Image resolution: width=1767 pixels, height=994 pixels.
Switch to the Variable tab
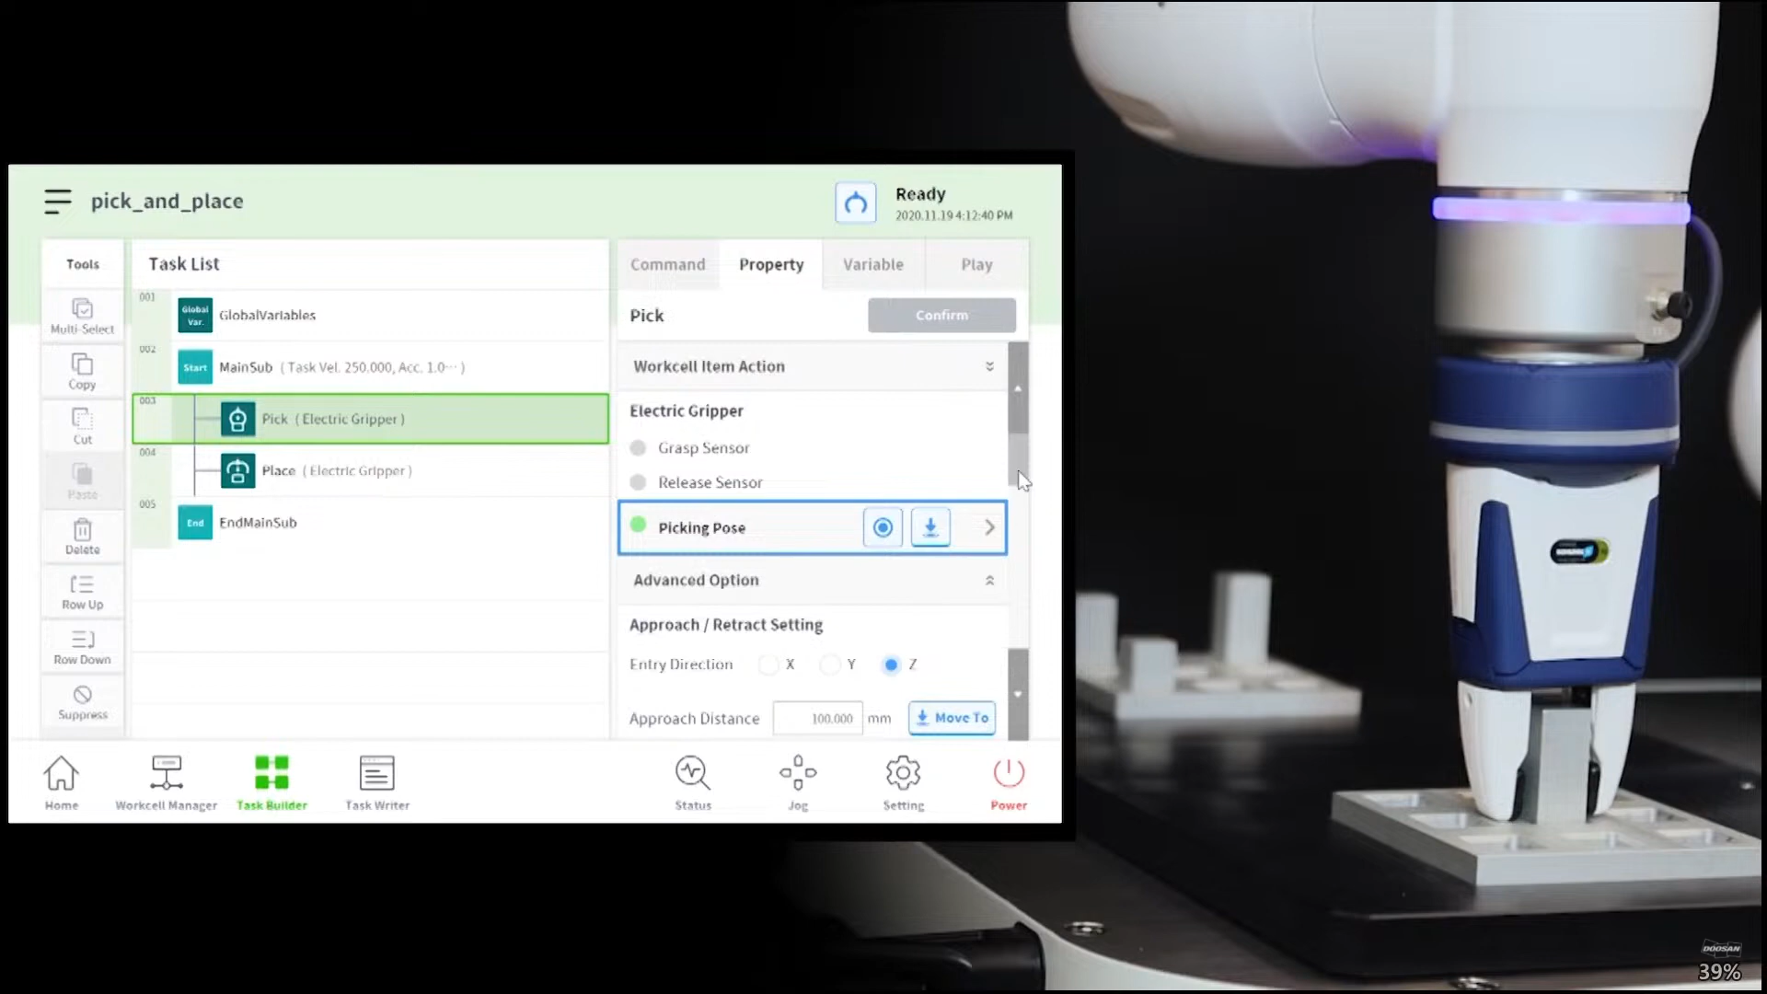pyautogui.click(x=872, y=265)
